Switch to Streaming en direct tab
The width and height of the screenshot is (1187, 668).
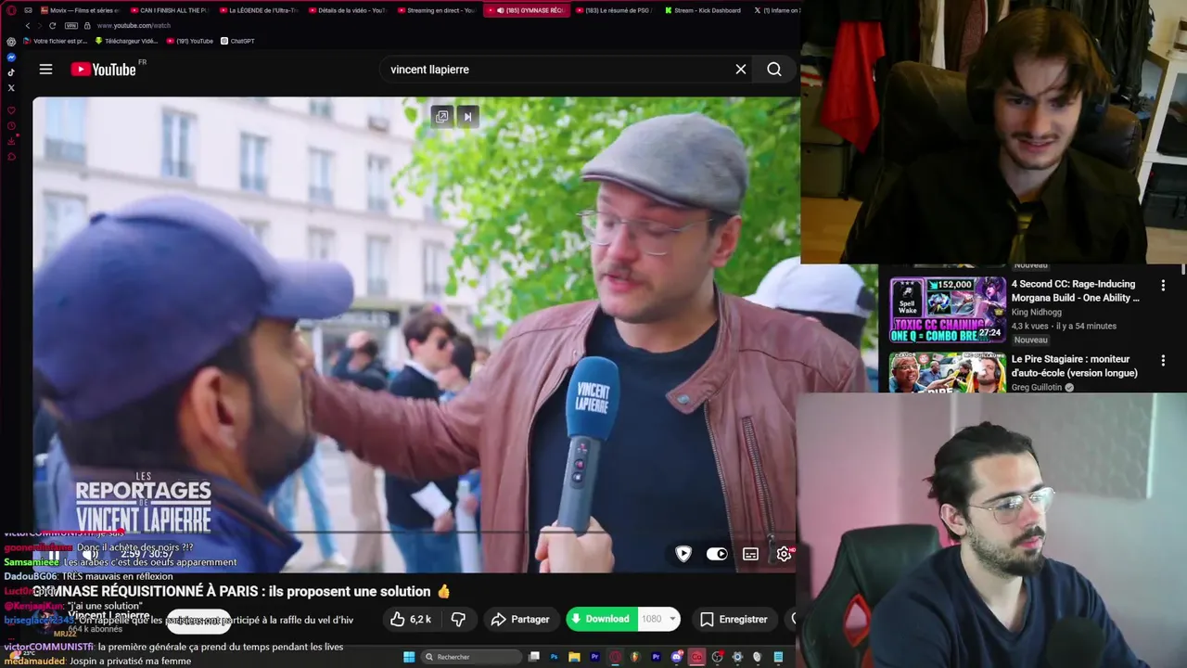click(x=437, y=10)
